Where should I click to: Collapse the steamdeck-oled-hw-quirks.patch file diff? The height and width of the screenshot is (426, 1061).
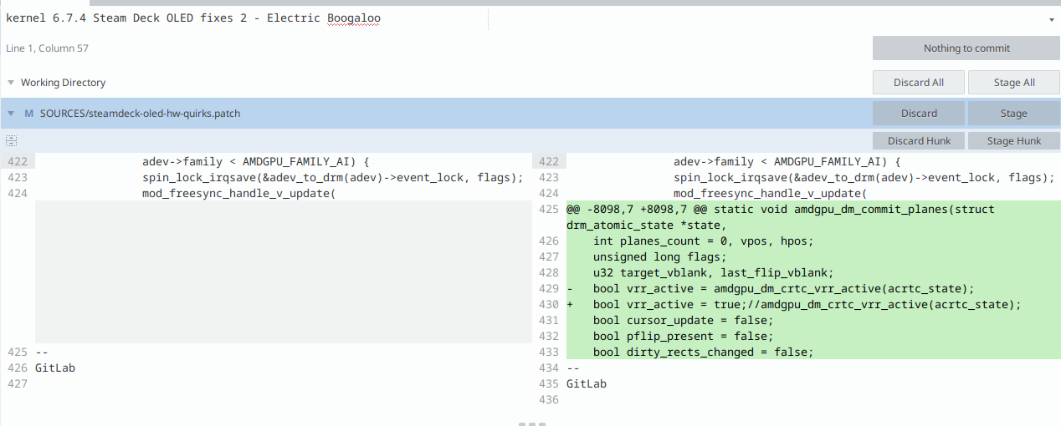point(11,113)
